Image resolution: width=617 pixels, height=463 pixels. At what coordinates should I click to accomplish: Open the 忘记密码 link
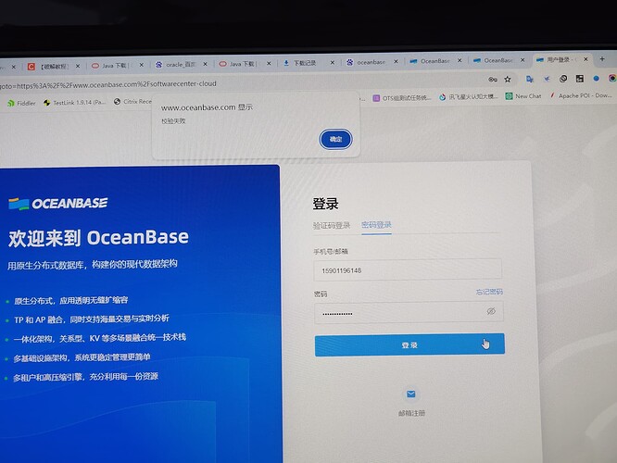point(488,292)
